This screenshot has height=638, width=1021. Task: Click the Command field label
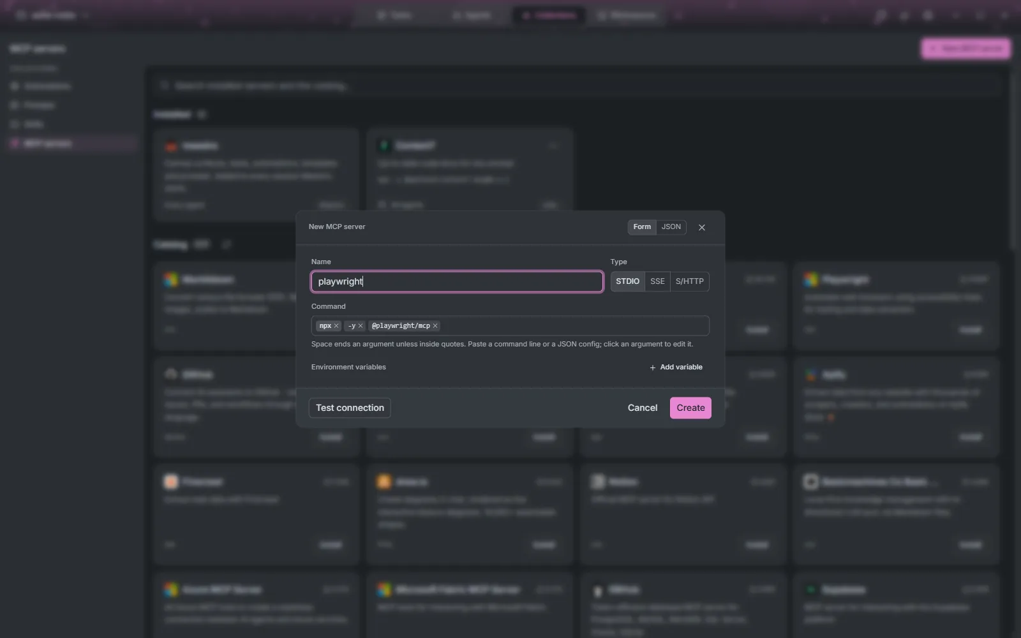point(328,307)
